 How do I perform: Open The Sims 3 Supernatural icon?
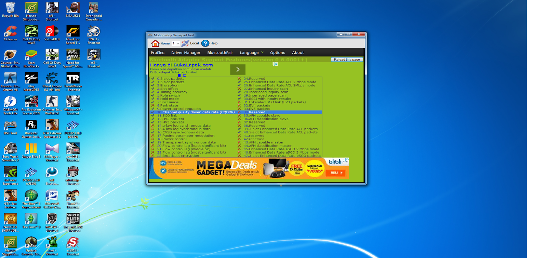[x=31, y=199]
